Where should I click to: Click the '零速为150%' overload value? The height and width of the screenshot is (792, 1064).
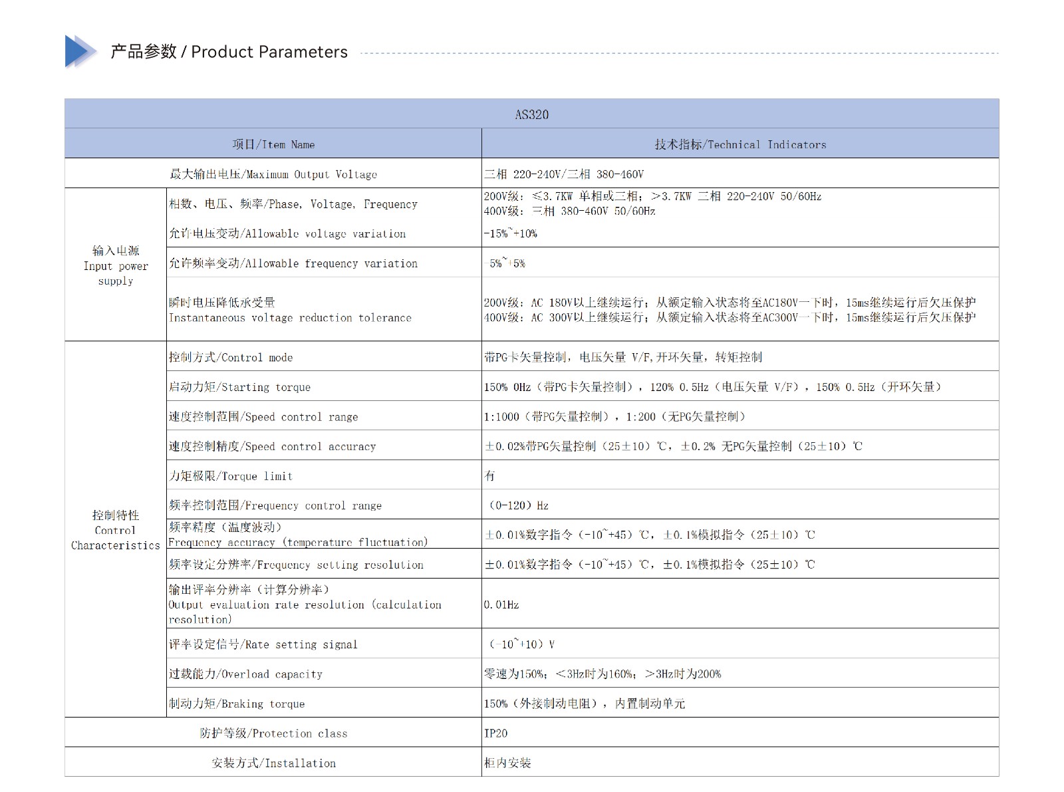(x=602, y=674)
